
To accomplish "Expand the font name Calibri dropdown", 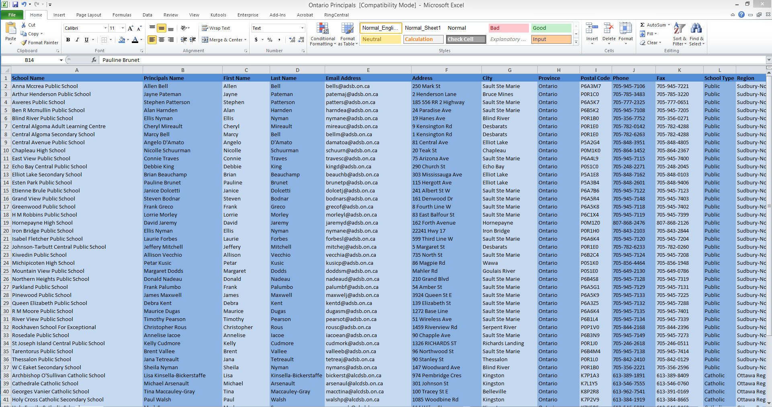I will click(105, 28).
